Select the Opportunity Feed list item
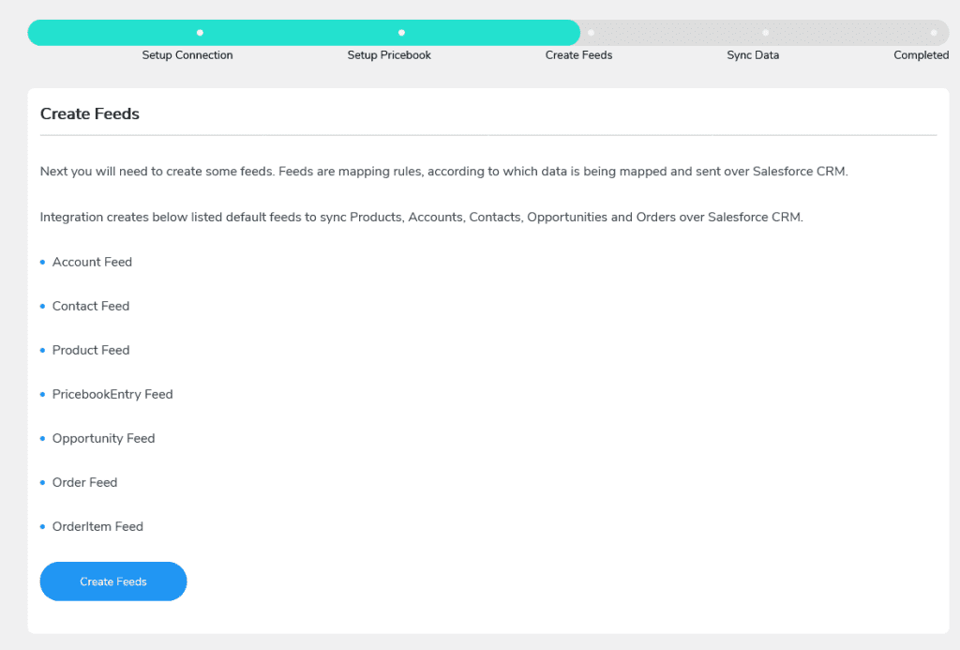 [x=103, y=438]
